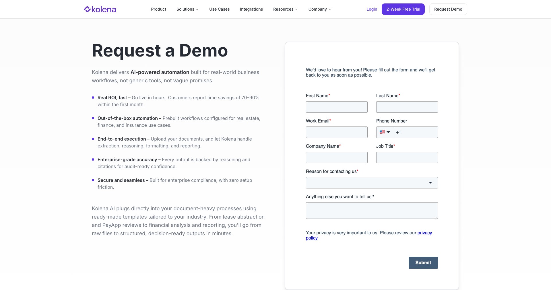This screenshot has height=290, width=551.
Task: Click the 'Enterprise-grade accuracy' bullet text
Action: coord(129,160)
